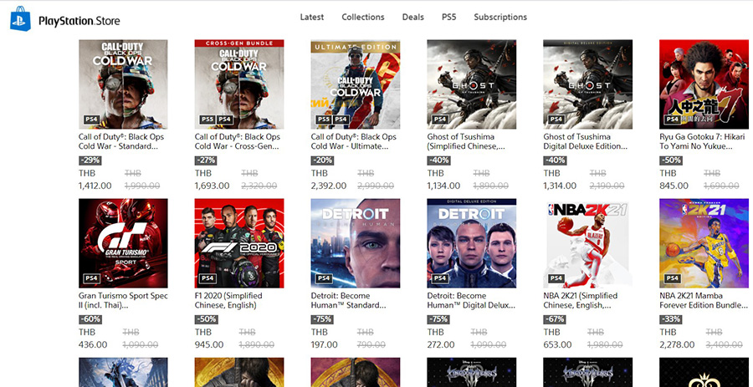Screen dimensions: 753x387
Task: Open Gran Turismo Sport cover art
Action: pos(124,243)
